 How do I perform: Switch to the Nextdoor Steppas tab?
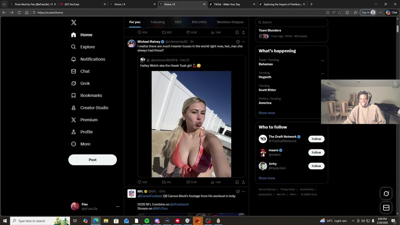[230, 22]
